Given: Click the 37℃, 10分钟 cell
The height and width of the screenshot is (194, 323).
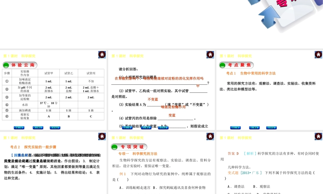Looking at the screenshot, I should click(x=49, y=105).
